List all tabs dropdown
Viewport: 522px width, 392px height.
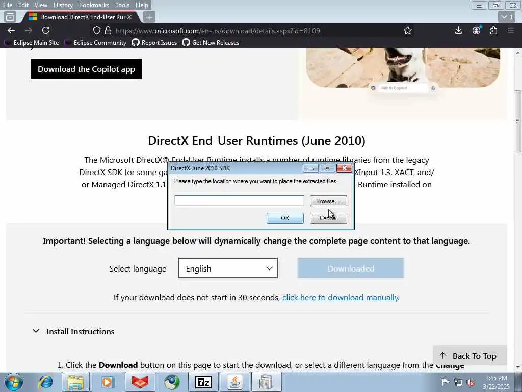point(507,17)
